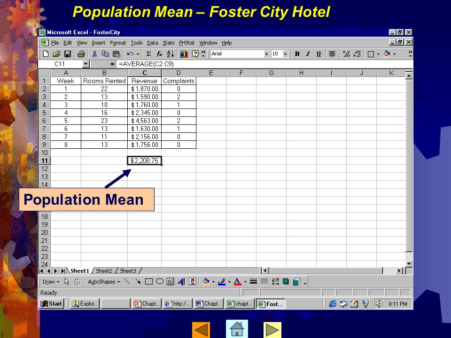The image size is (451, 338).
Task: Switch to the Sheet2 tab
Action: click(104, 271)
